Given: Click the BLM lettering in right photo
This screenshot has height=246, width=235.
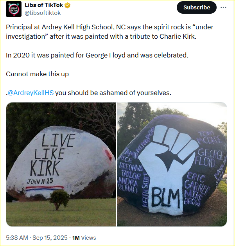Looking at the screenshot, I should 166,198.
